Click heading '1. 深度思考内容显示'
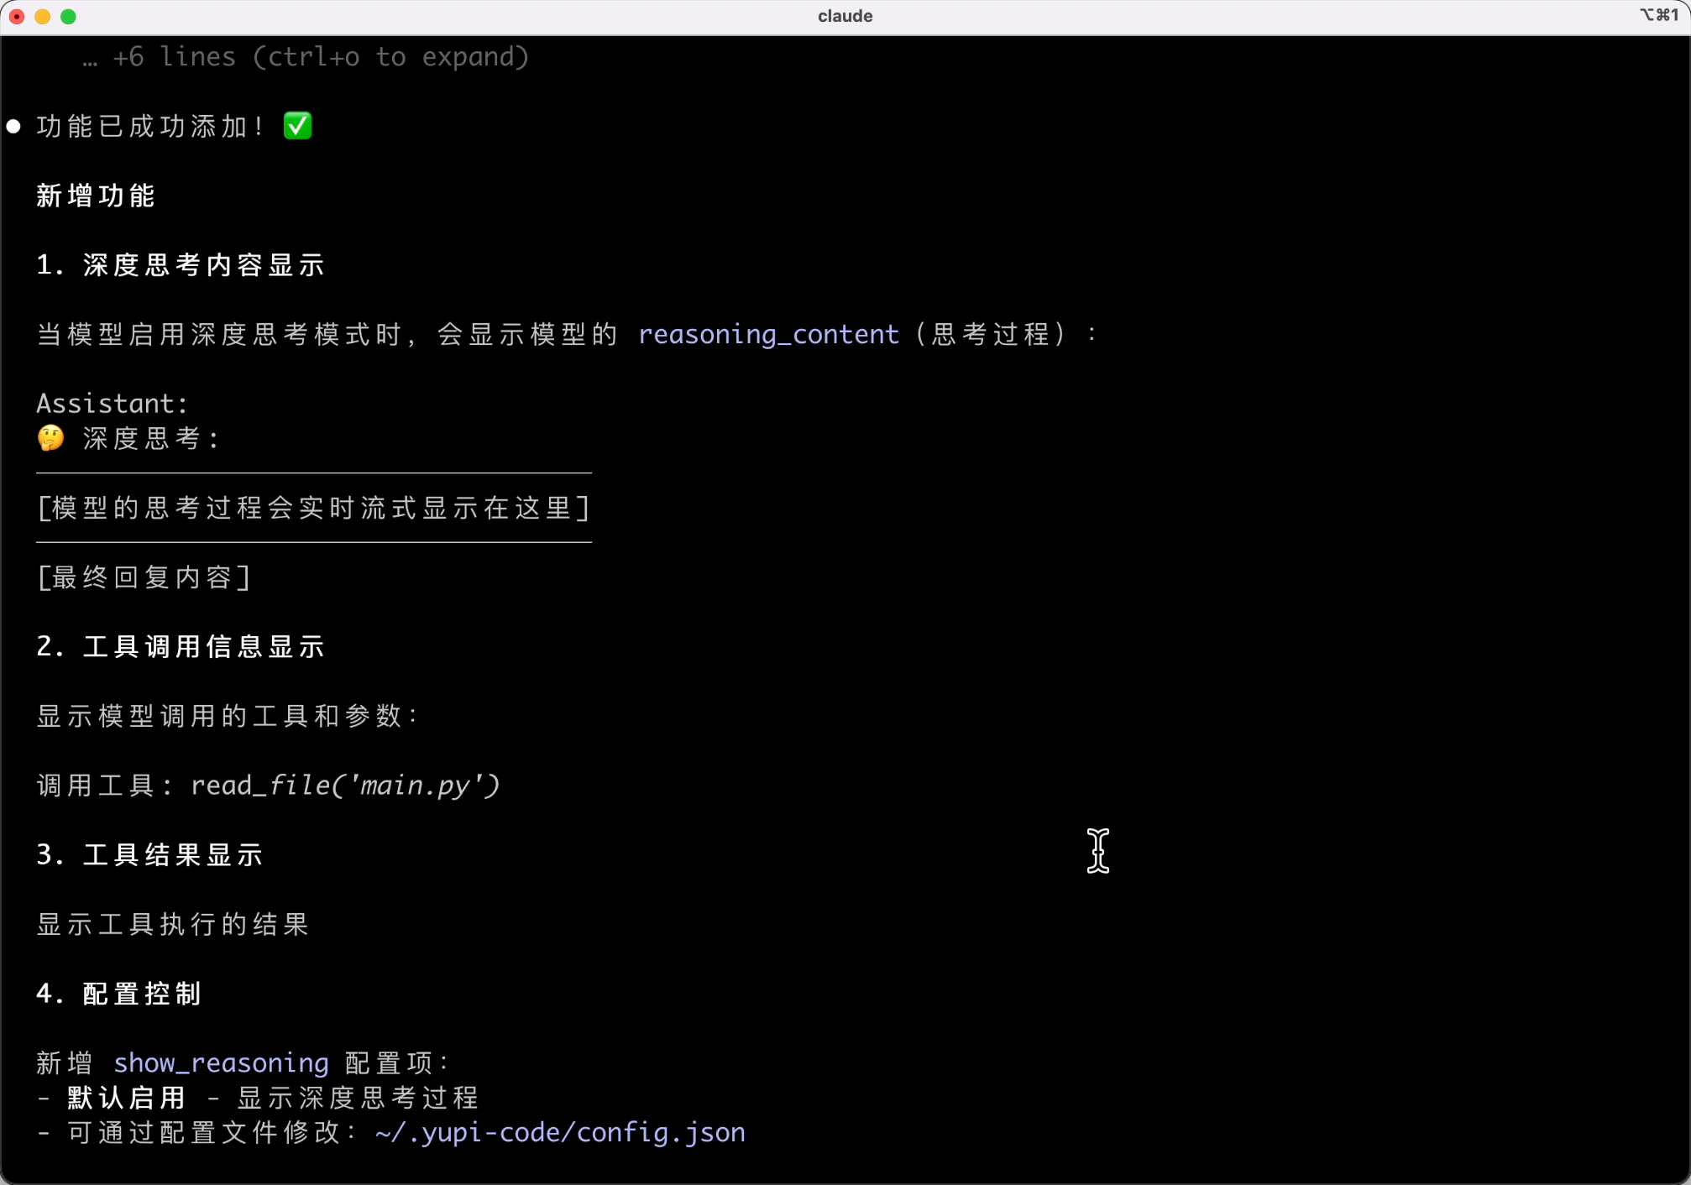 pos(180,265)
